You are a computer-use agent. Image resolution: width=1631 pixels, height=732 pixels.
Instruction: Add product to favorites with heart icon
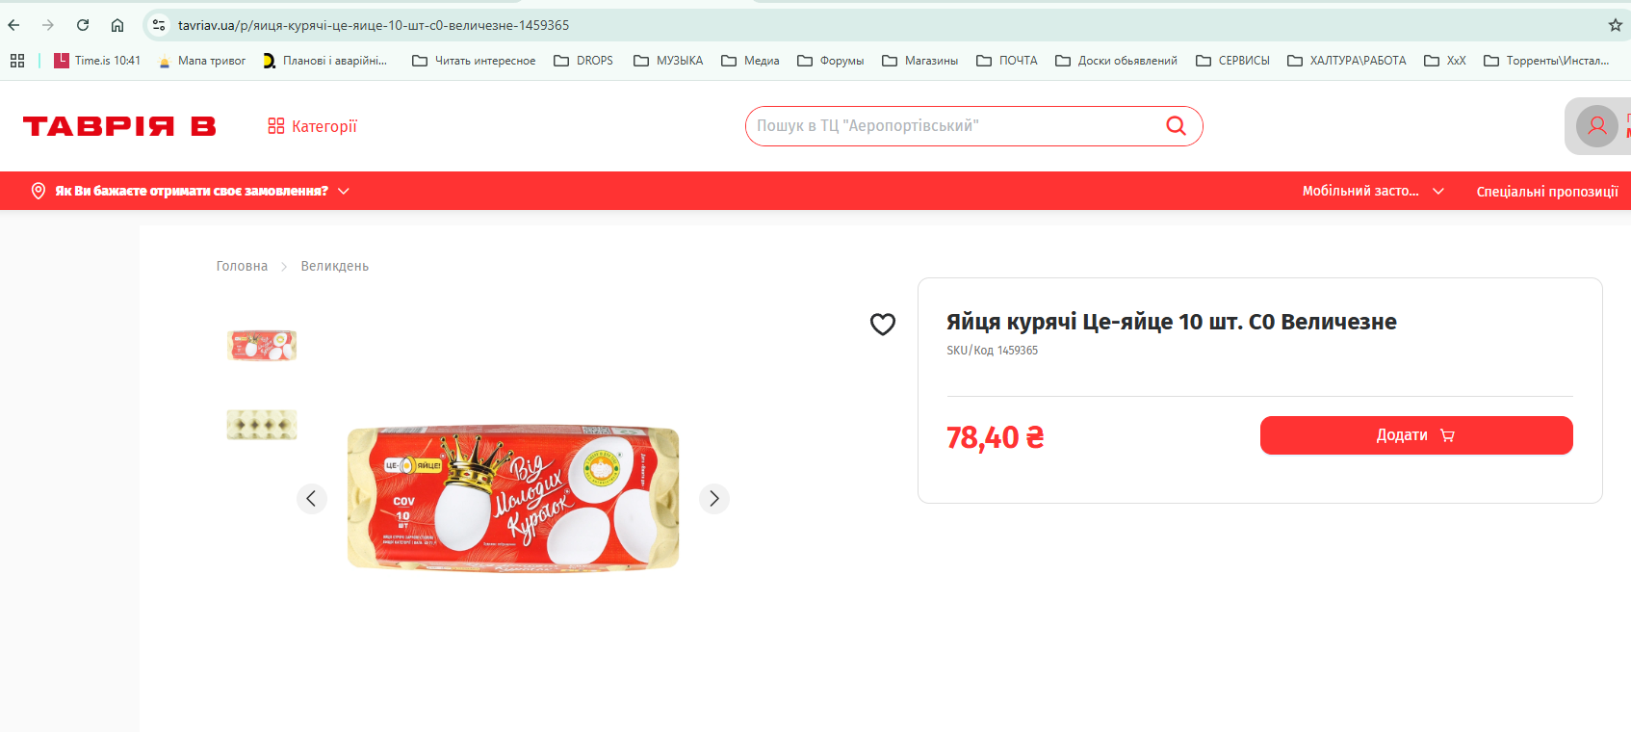pos(883,325)
